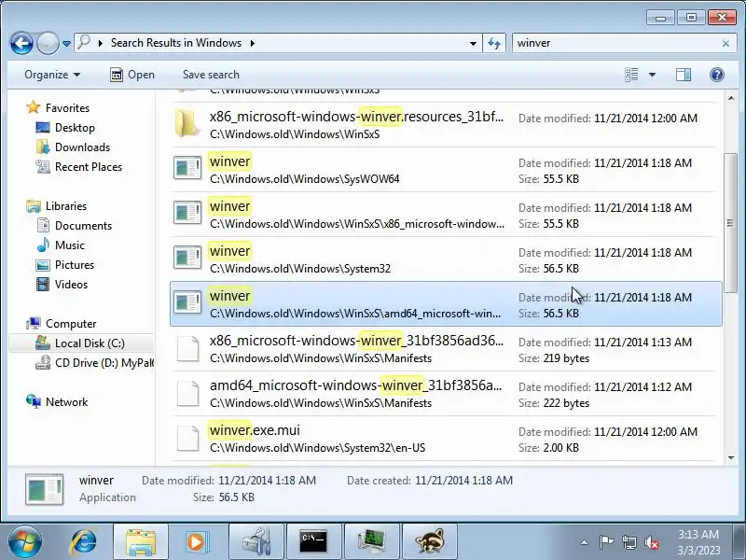The image size is (746, 560).
Task: Open the Action Center flag icon
Action: tap(605, 542)
